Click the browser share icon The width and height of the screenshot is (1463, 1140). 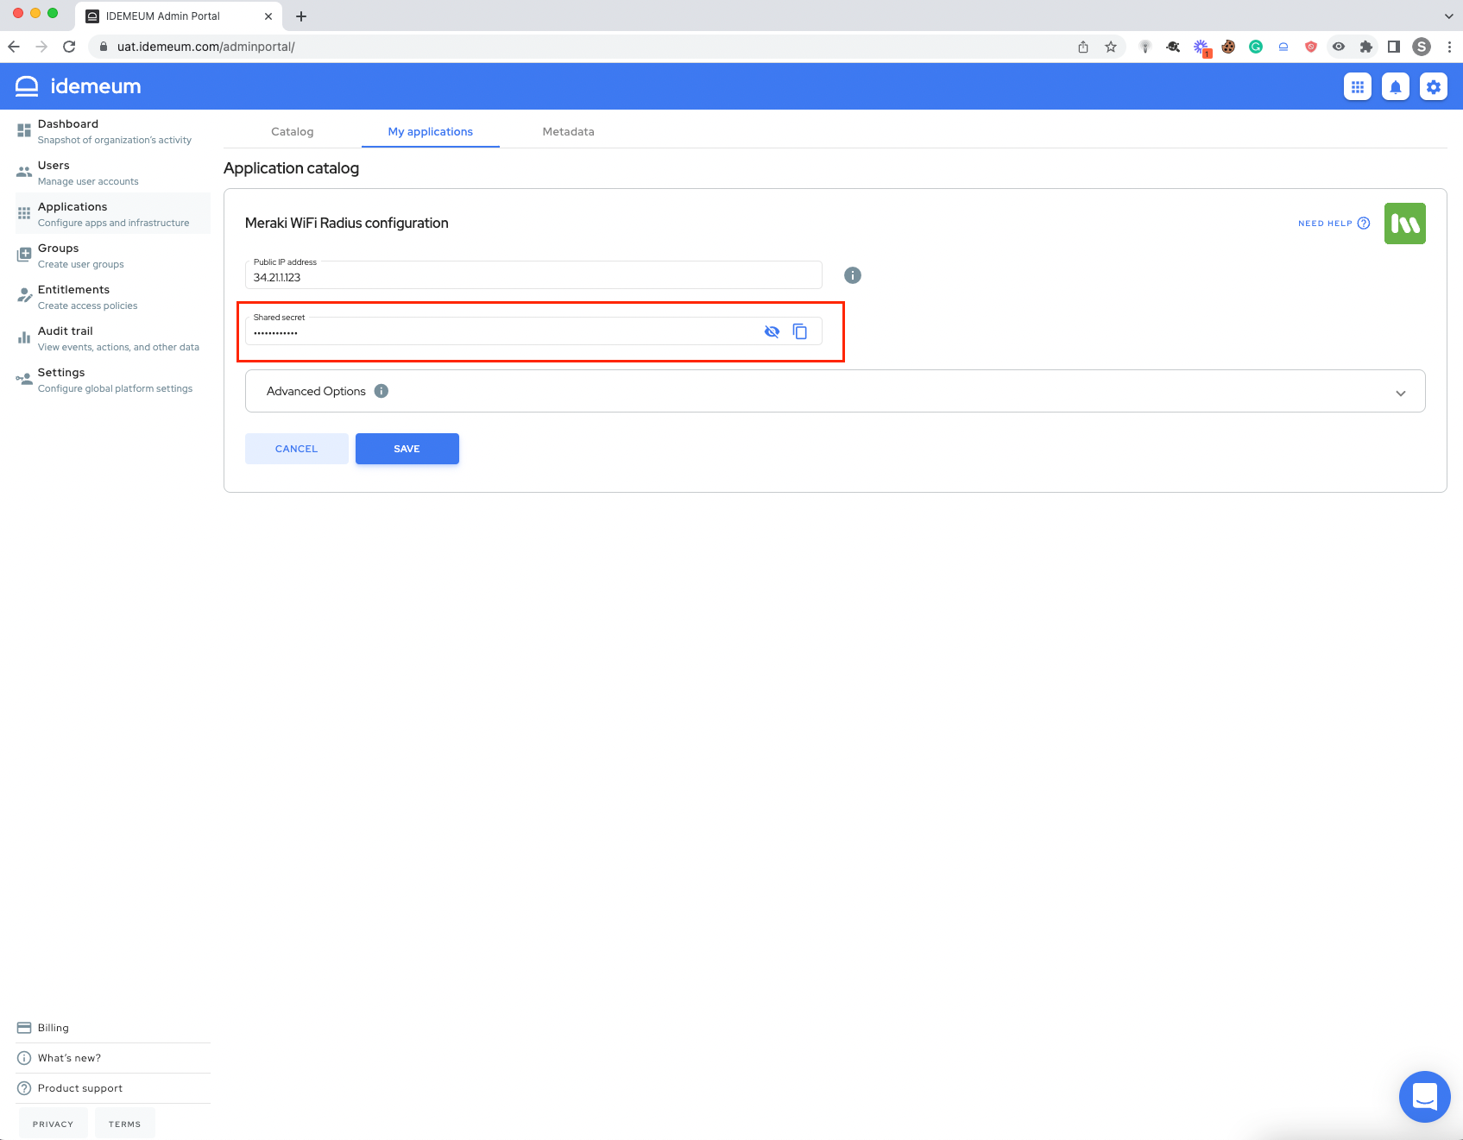click(1083, 47)
